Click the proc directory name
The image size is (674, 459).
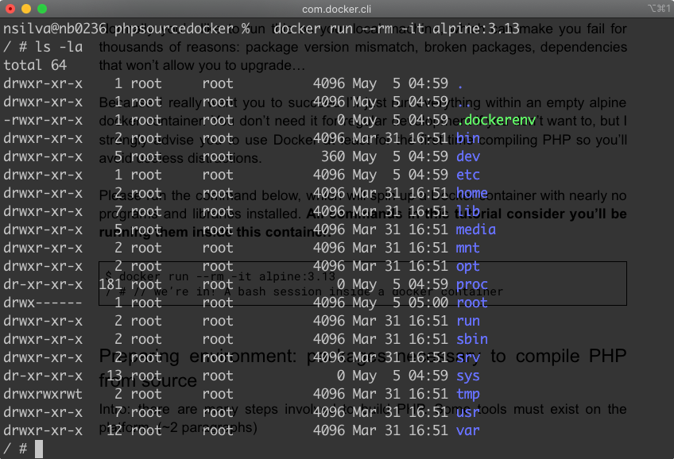[472, 284]
